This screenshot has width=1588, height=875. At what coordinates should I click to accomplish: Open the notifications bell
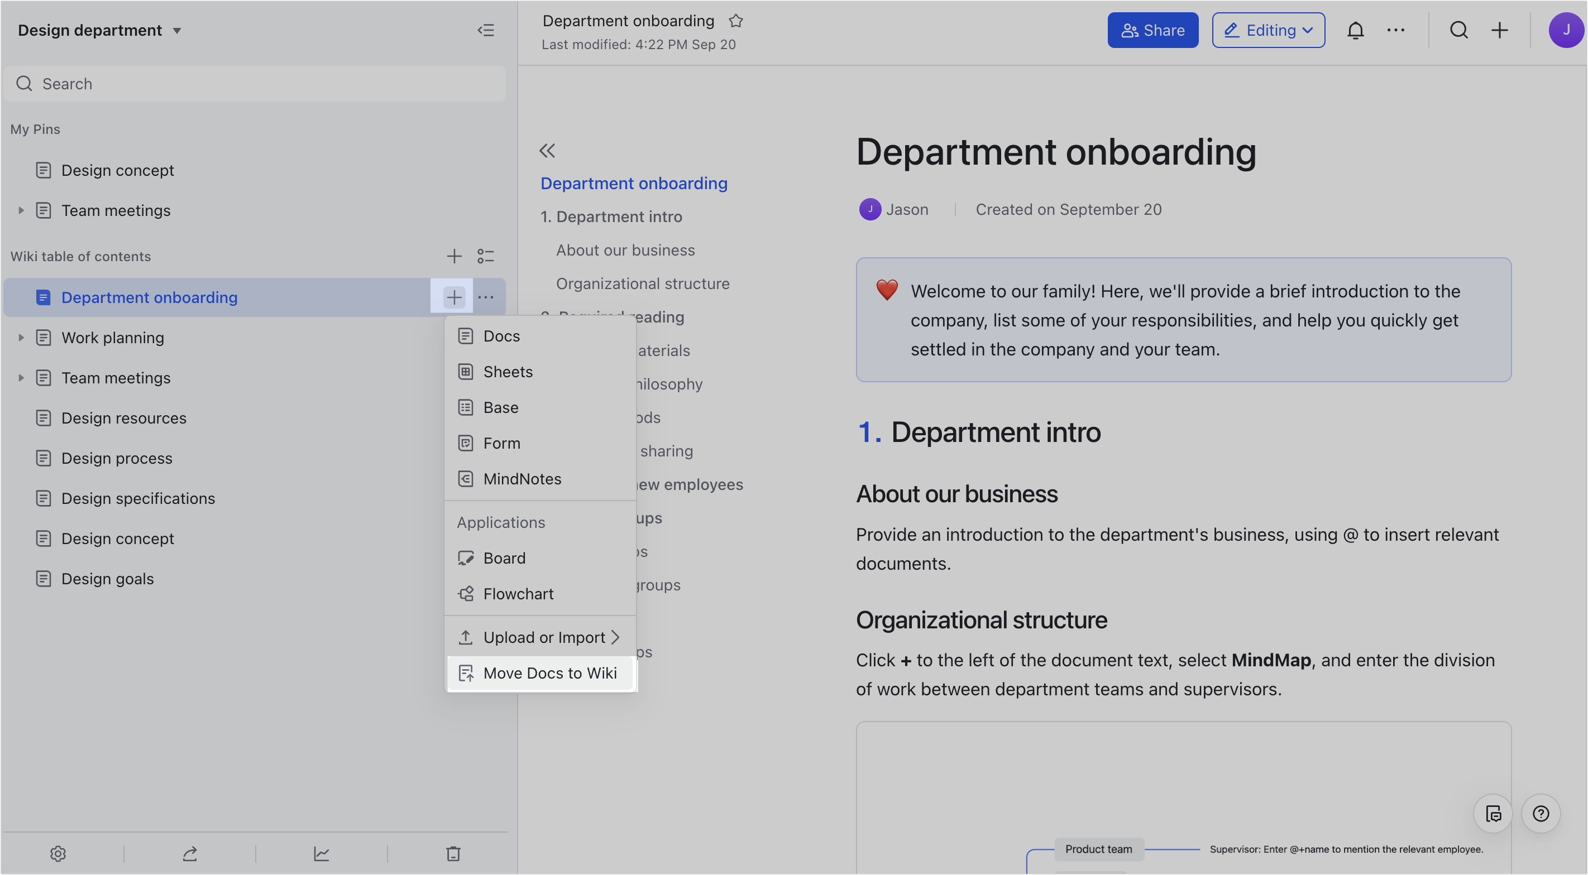pyautogui.click(x=1355, y=30)
